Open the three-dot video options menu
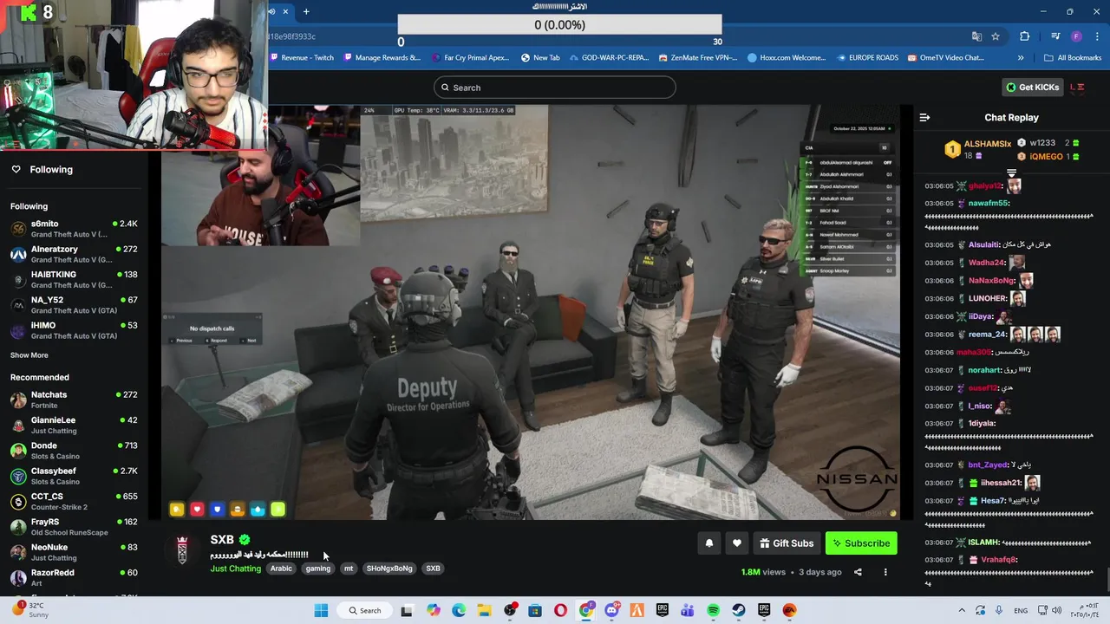Screen dimensions: 1110x624 885,572
